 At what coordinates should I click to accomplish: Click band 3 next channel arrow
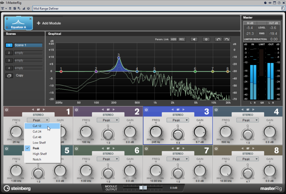click(183, 110)
